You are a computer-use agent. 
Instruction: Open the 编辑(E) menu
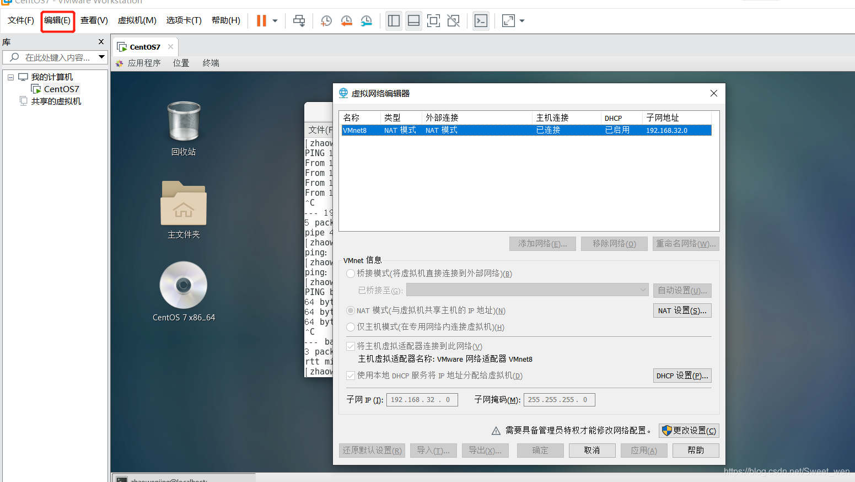(x=57, y=20)
